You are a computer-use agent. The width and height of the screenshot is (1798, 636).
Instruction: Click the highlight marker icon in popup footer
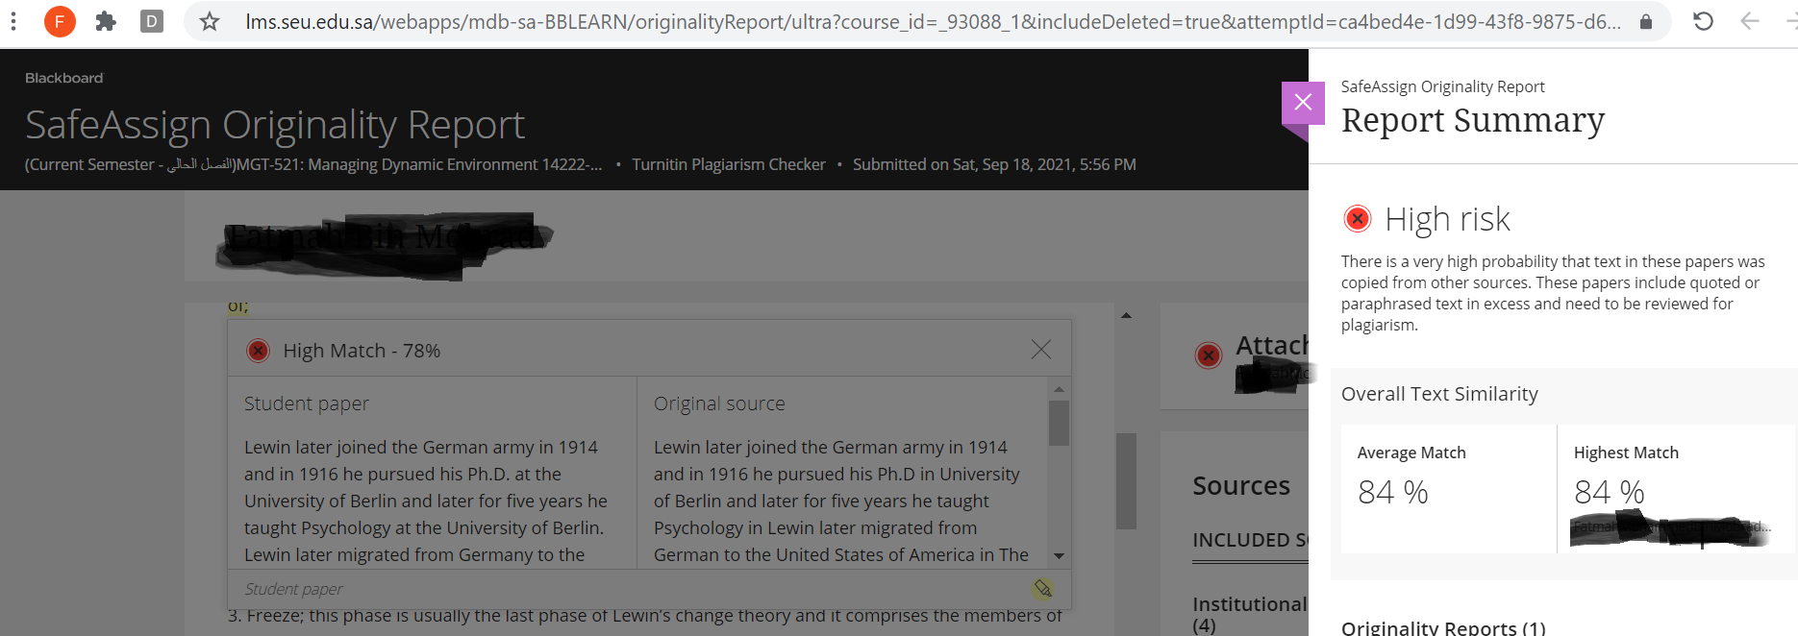click(1043, 589)
